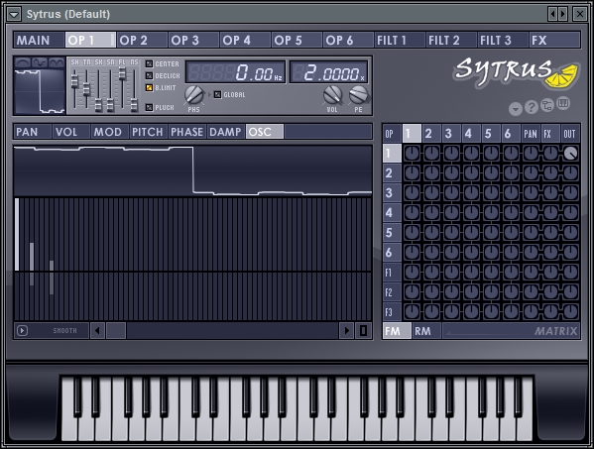Click the PHS phase knob
Screen dimensions: 594x449
[194, 95]
